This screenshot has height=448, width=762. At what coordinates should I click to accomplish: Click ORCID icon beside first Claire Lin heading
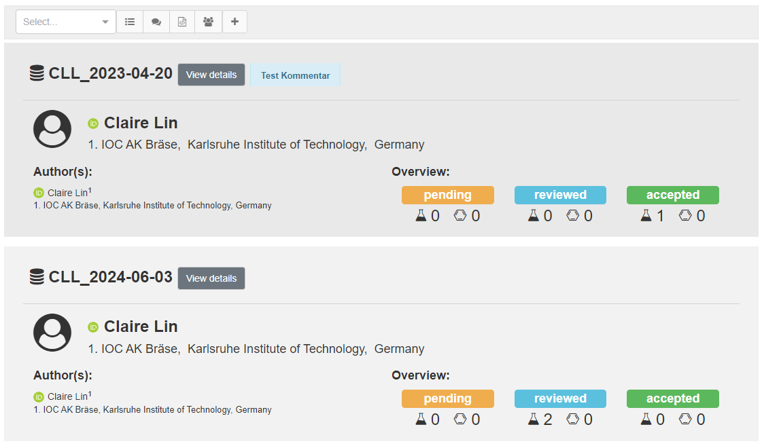coord(93,124)
